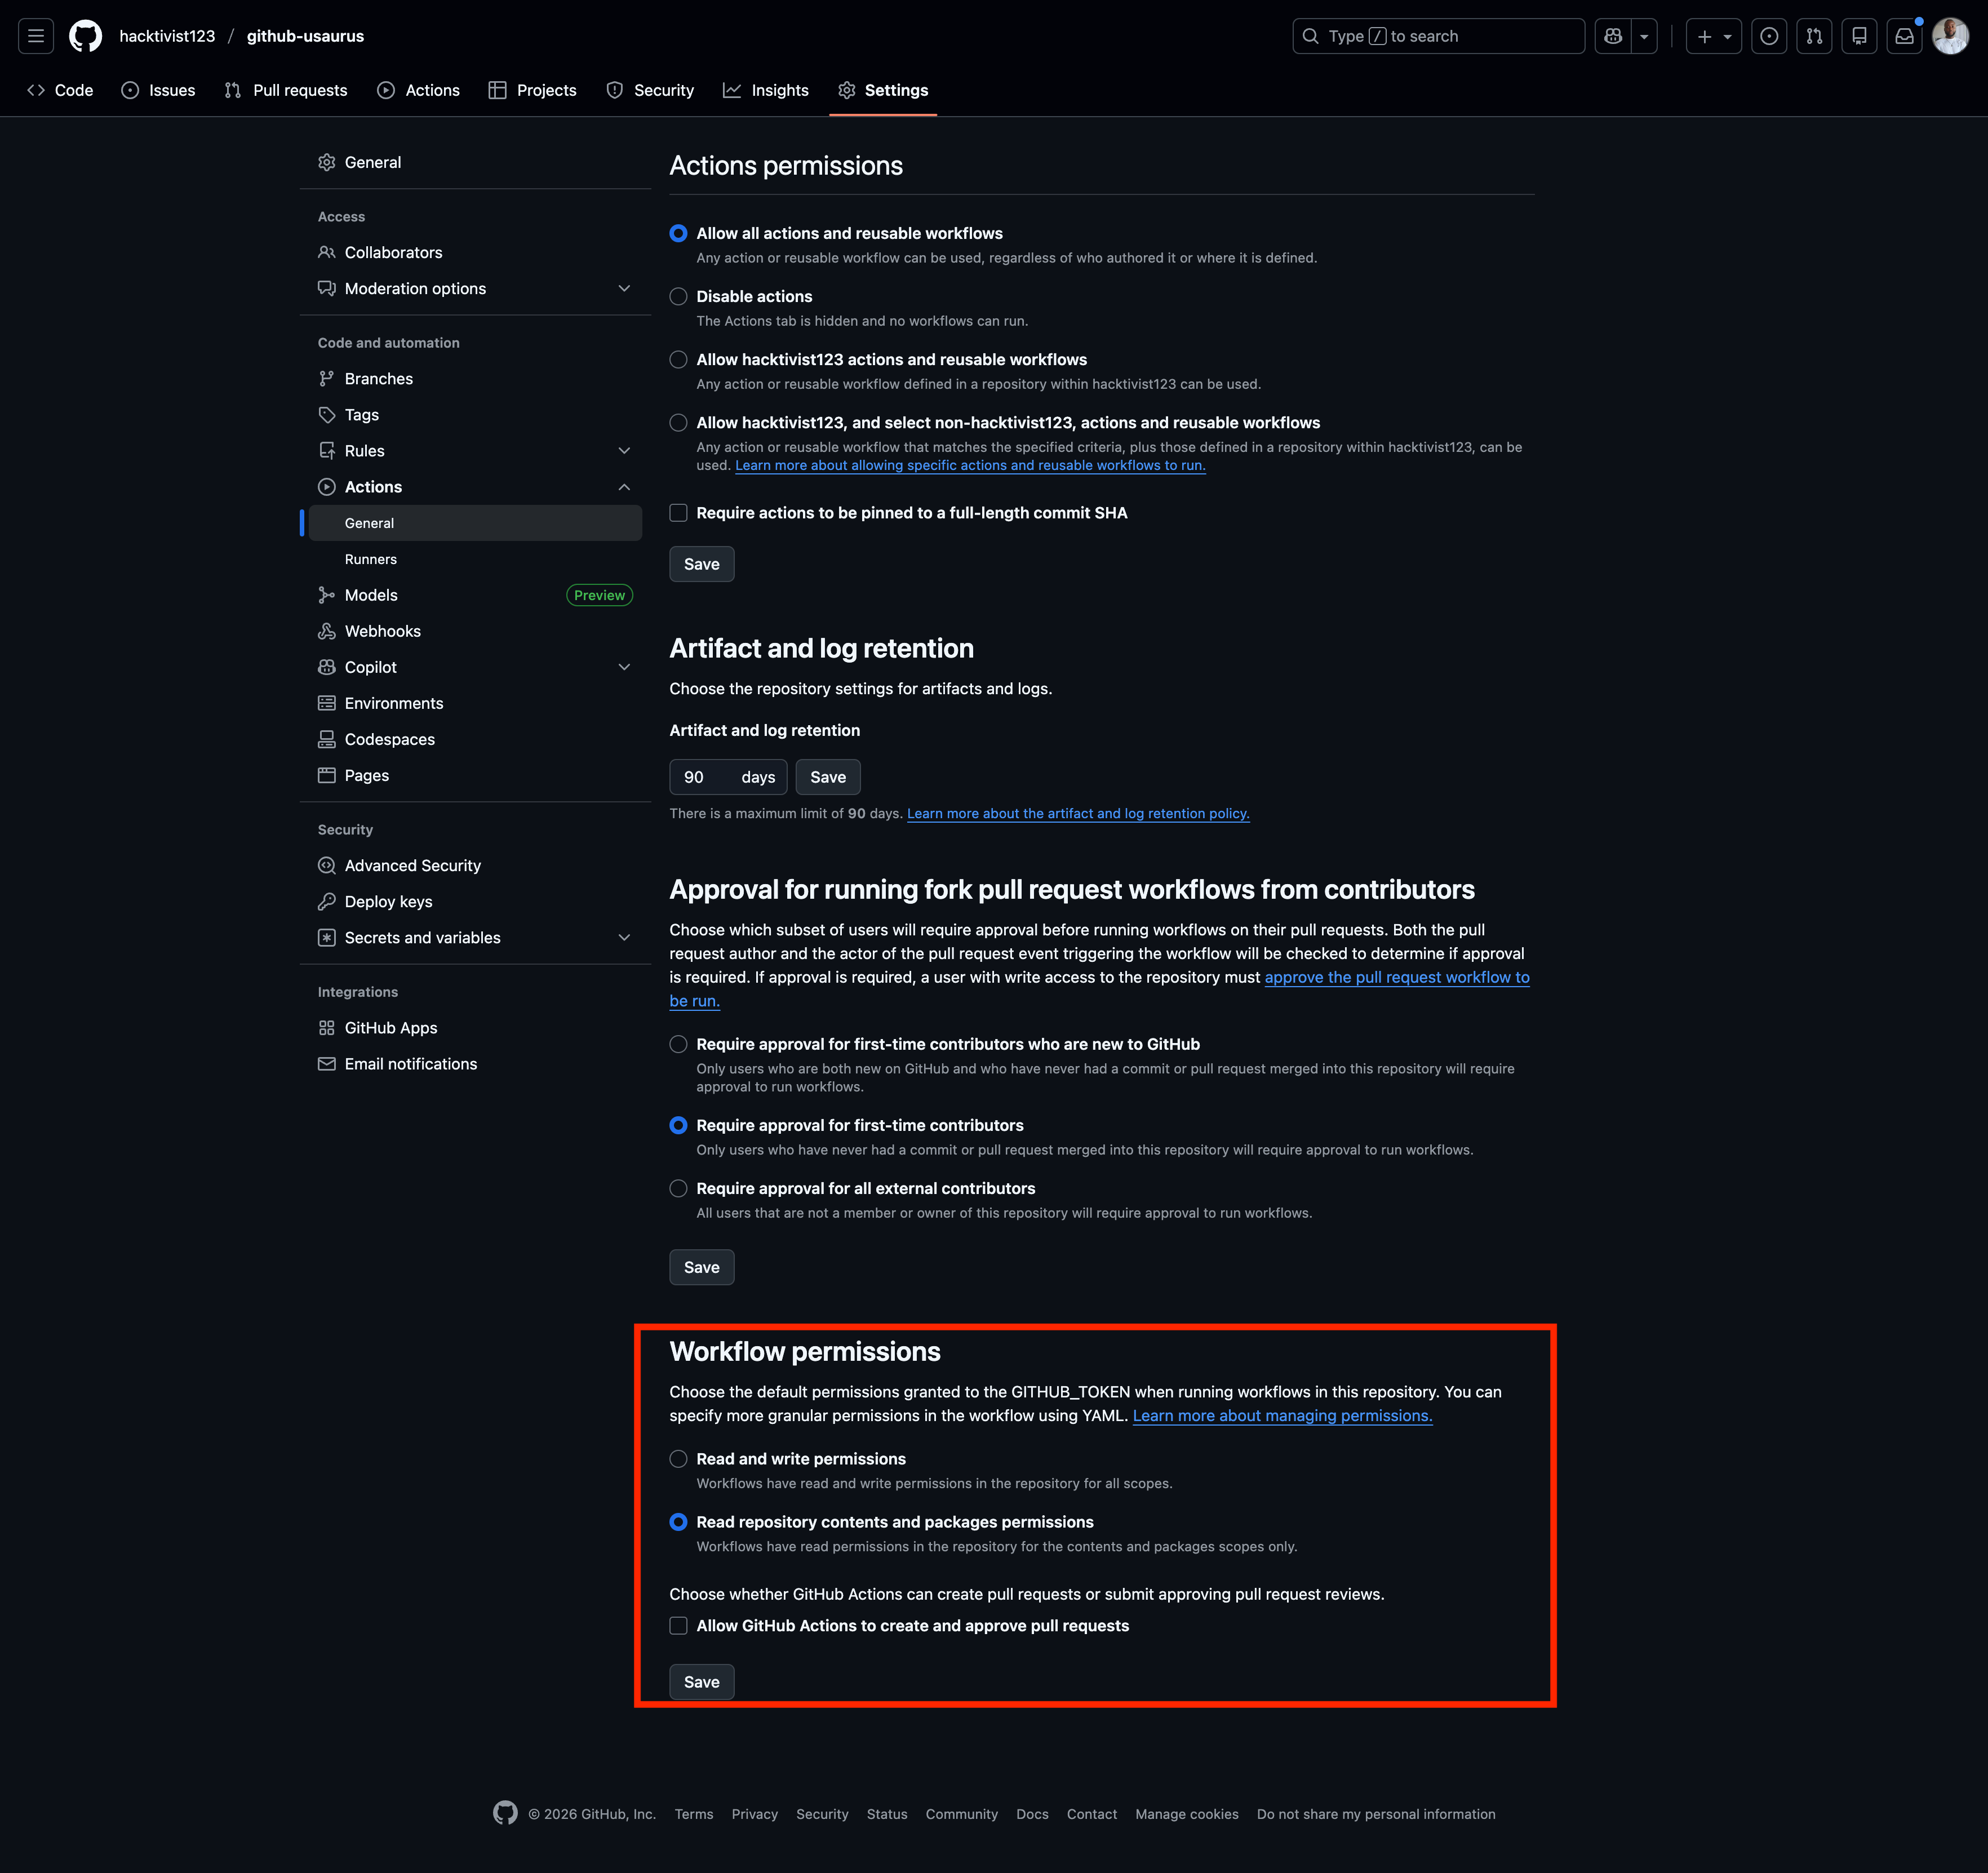The height and width of the screenshot is (1873, 1988).
Task: Save the fork pull request approval section
Action: 701,1267
